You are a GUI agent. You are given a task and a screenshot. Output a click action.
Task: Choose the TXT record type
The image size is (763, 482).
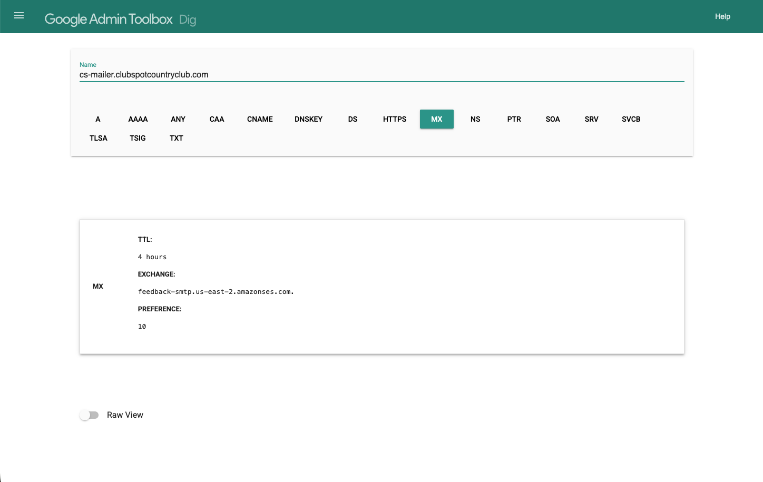(x=177, y=138)
